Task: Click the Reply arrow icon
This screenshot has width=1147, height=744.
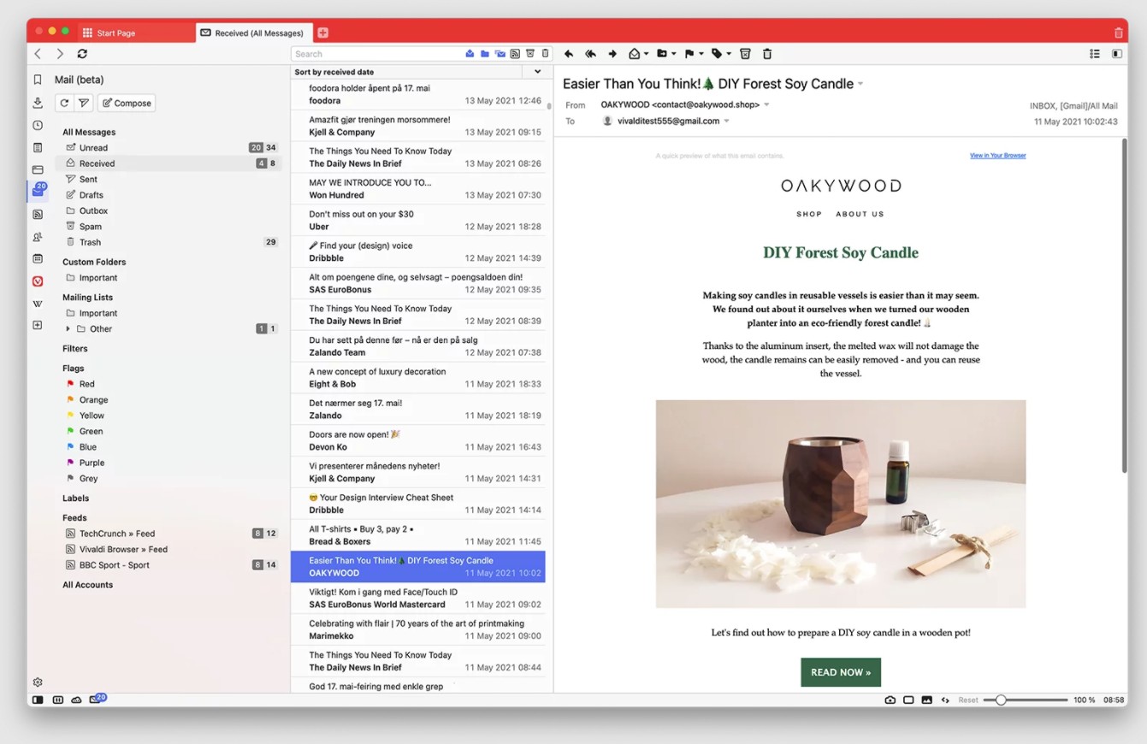Action: pyautogui.click(x=569, y=54)
